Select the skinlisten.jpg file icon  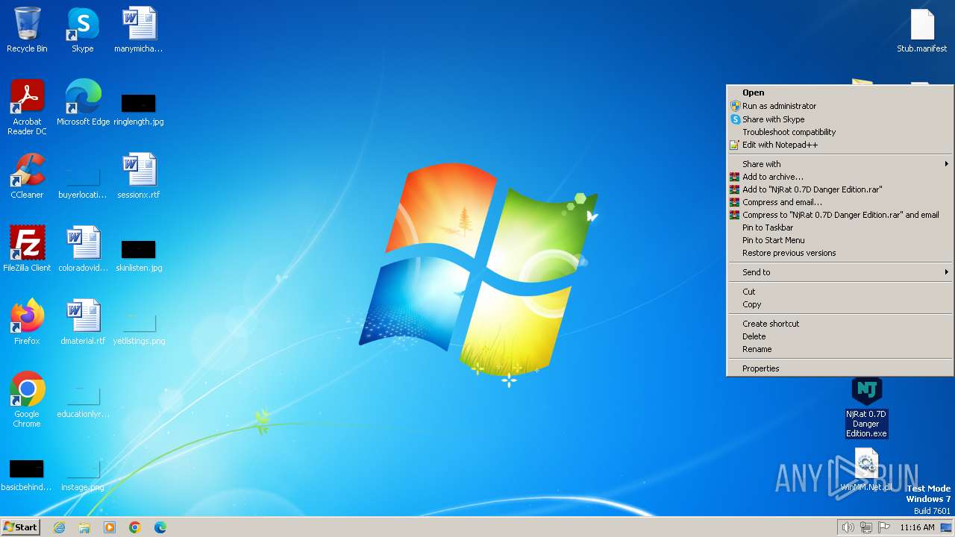[139, 254]
